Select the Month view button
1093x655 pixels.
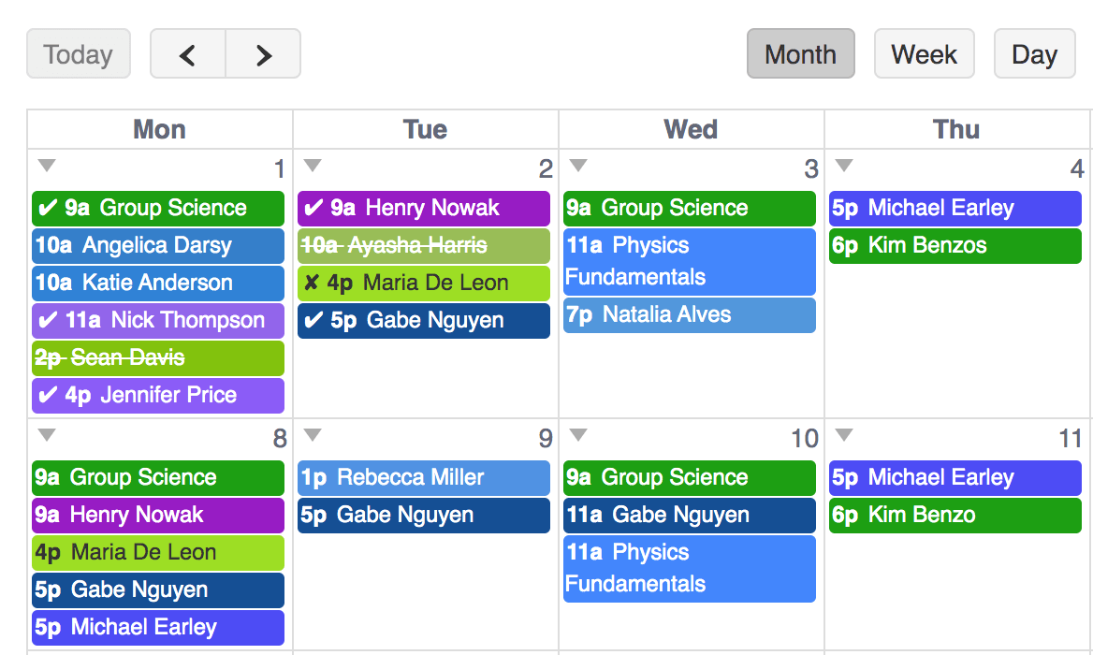[800, 53]
